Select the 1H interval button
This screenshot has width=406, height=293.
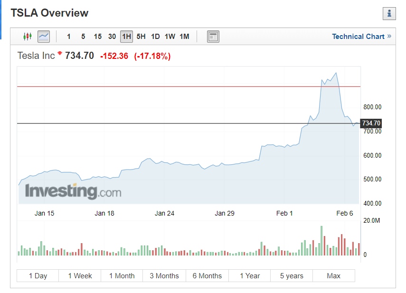tap(126, 37)
